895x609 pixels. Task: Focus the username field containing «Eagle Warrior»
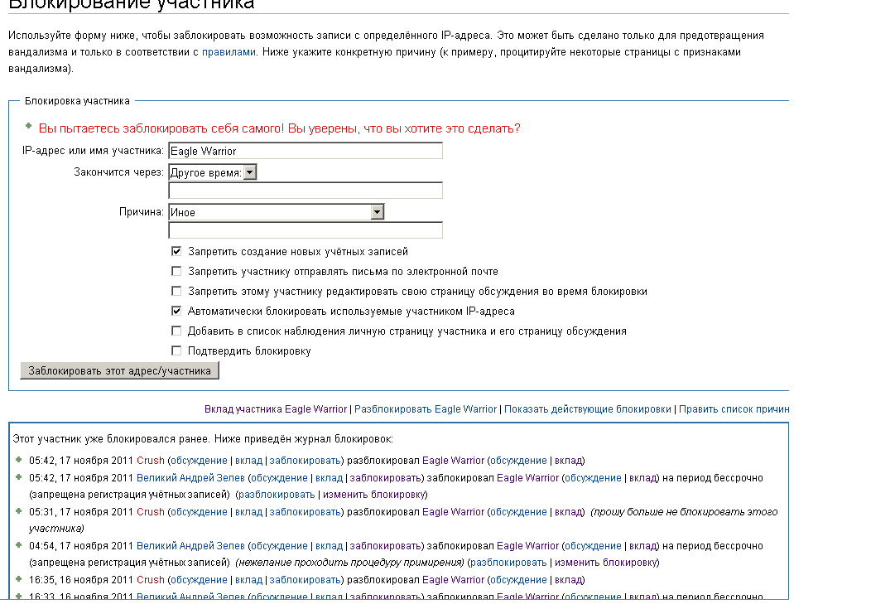(306, 151)
